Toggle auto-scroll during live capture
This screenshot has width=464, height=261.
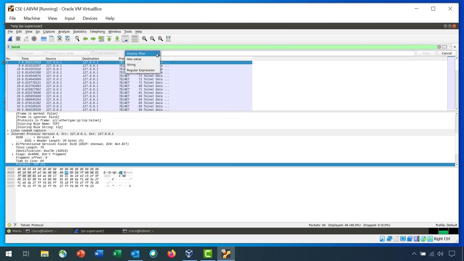[125, 38]
